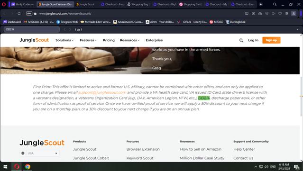Viewport: 303px width, 171px height.
Task: Close the find-in-page bar
Action: 298,29
